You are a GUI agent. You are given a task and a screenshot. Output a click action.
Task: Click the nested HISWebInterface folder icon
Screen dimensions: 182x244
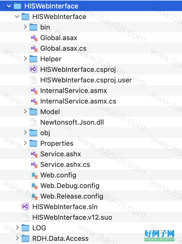click(25, 17)
